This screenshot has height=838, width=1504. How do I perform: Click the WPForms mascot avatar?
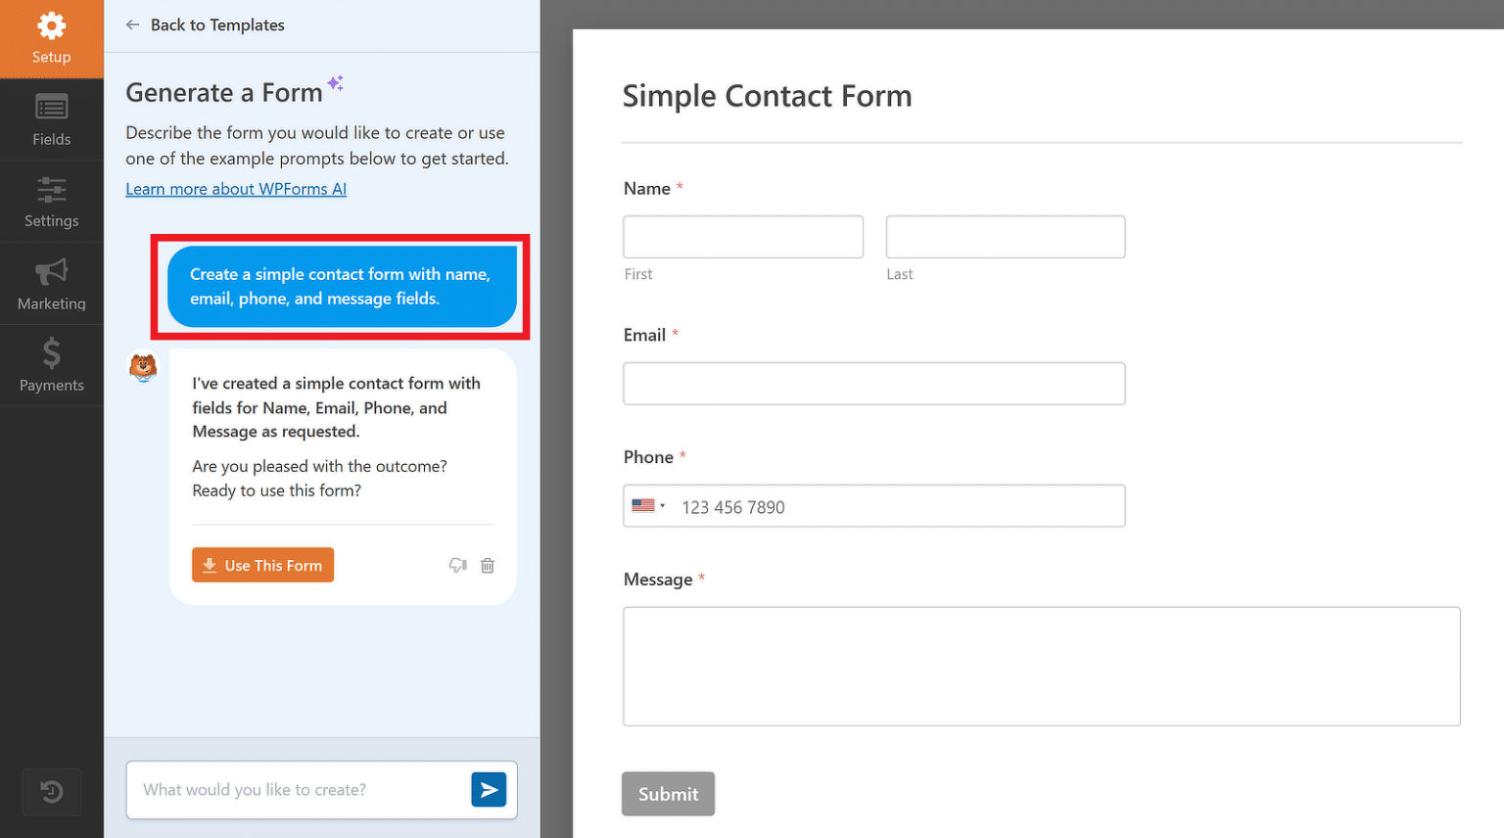(143, 367)
